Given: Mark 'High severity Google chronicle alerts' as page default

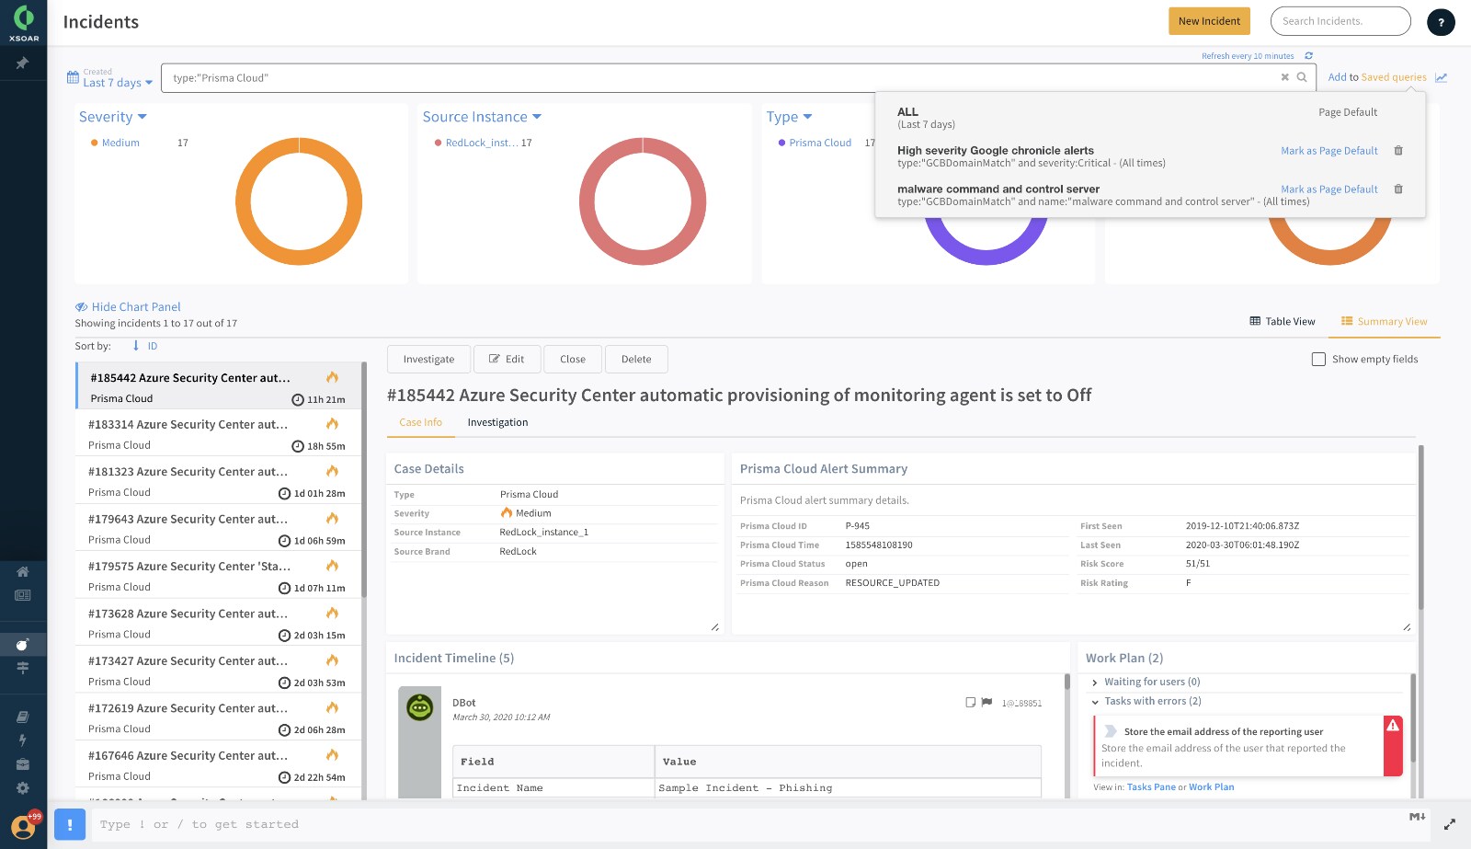Looking at the screenshot, I should tap(1328, 151).
